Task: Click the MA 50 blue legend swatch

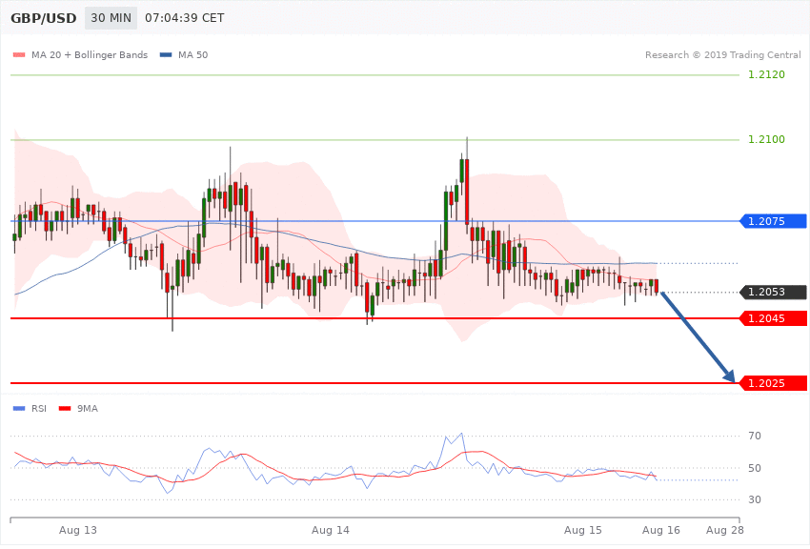Action: point(166,54)
